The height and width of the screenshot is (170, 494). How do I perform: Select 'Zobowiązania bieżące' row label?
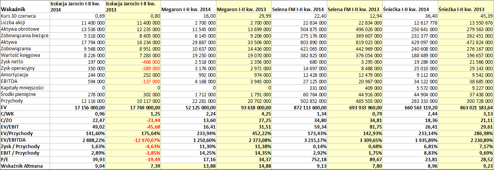pyautogui.click(x=25, y=36)
